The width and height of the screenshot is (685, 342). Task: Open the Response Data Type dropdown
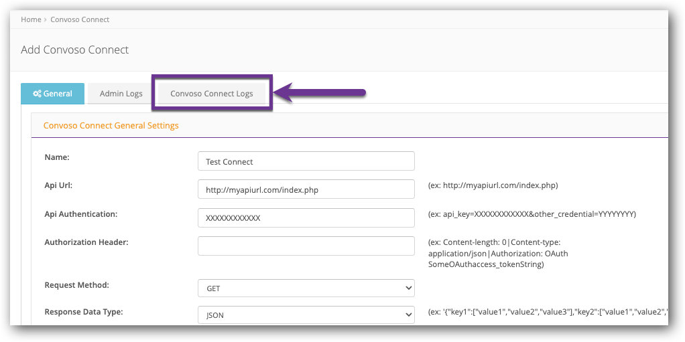(x=306, y=315)
